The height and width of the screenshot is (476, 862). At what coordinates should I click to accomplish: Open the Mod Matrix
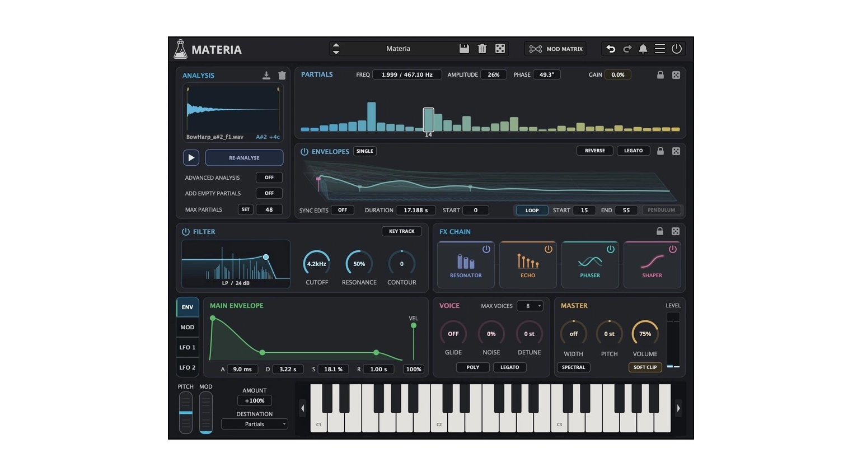point(556,49)
